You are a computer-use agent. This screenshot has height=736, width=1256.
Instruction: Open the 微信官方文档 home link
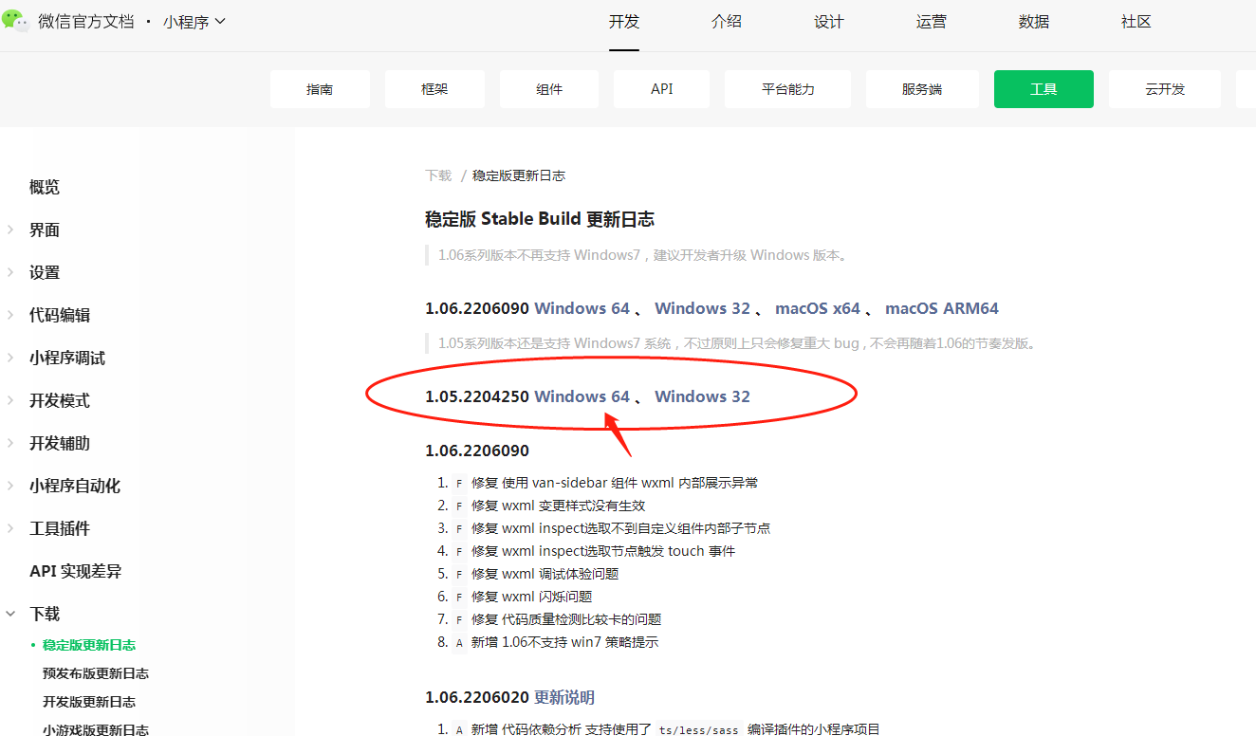[x=86, y=22]
